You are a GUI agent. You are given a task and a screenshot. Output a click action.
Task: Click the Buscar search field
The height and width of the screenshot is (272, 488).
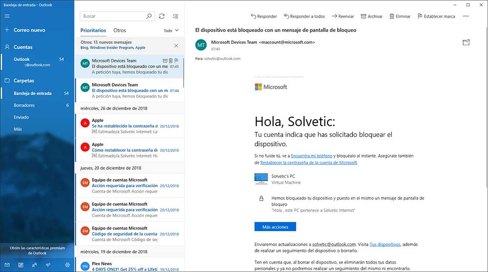113,16
